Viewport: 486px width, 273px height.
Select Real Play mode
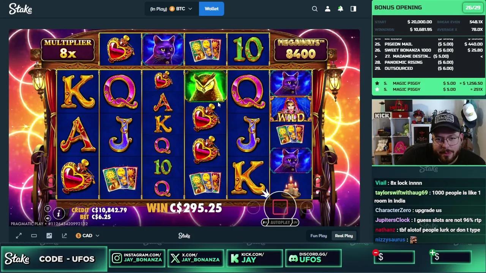coord(344,236)
